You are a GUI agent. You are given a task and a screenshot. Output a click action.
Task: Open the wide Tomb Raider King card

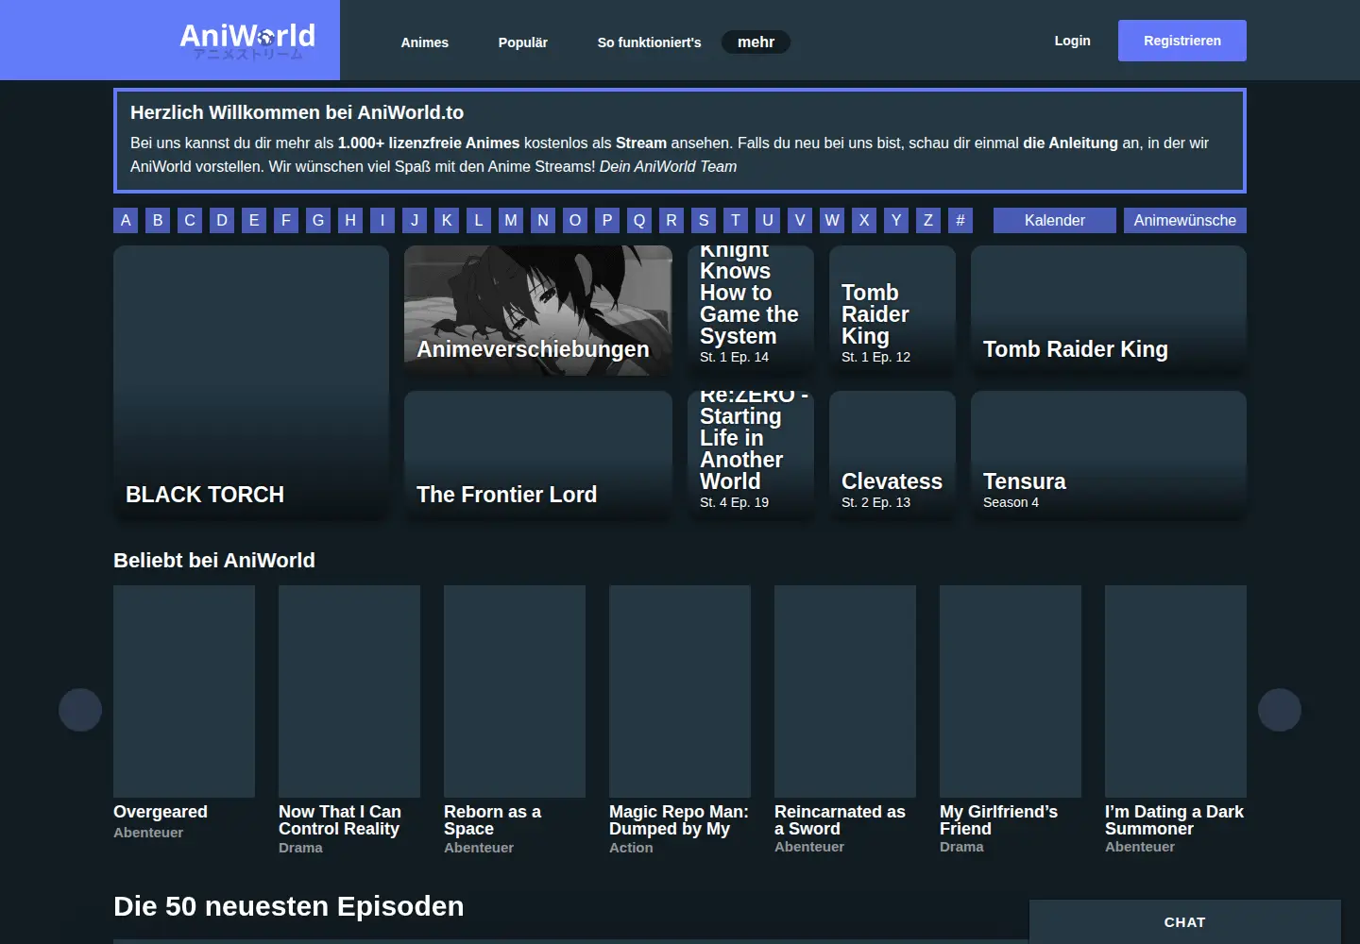click(x=1109, y=311)
